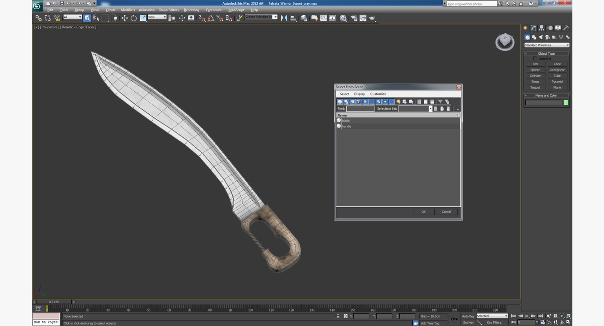Open the Create Selection Set dropdown

(x=261, y=17)
